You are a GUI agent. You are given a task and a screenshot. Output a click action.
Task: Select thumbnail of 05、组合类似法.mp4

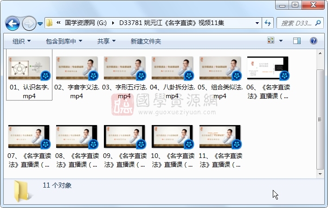click(x=220, y=68)
